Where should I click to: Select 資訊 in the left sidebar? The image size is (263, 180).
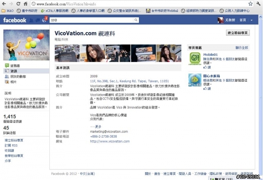(26, 71)
